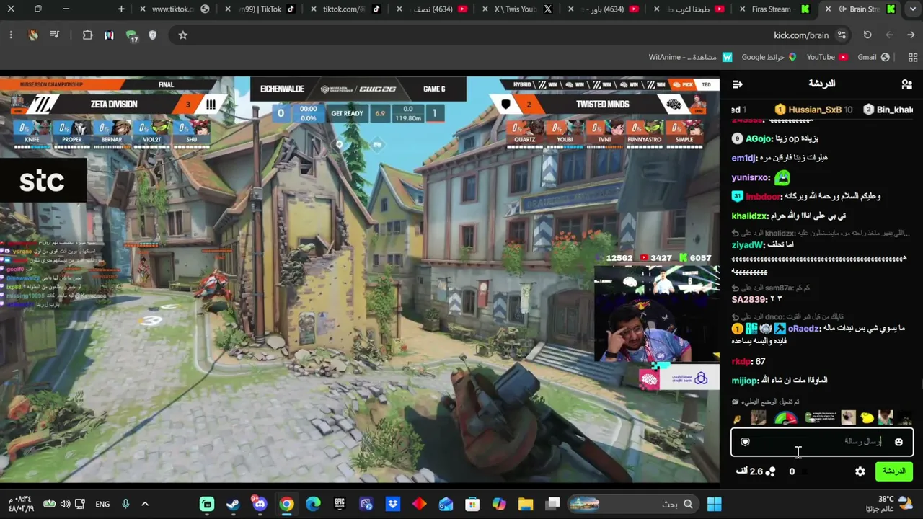The width and height of the screenshot is (923, 519).
Task: Open the shield extension icon in toolbar
Action: 153,35
